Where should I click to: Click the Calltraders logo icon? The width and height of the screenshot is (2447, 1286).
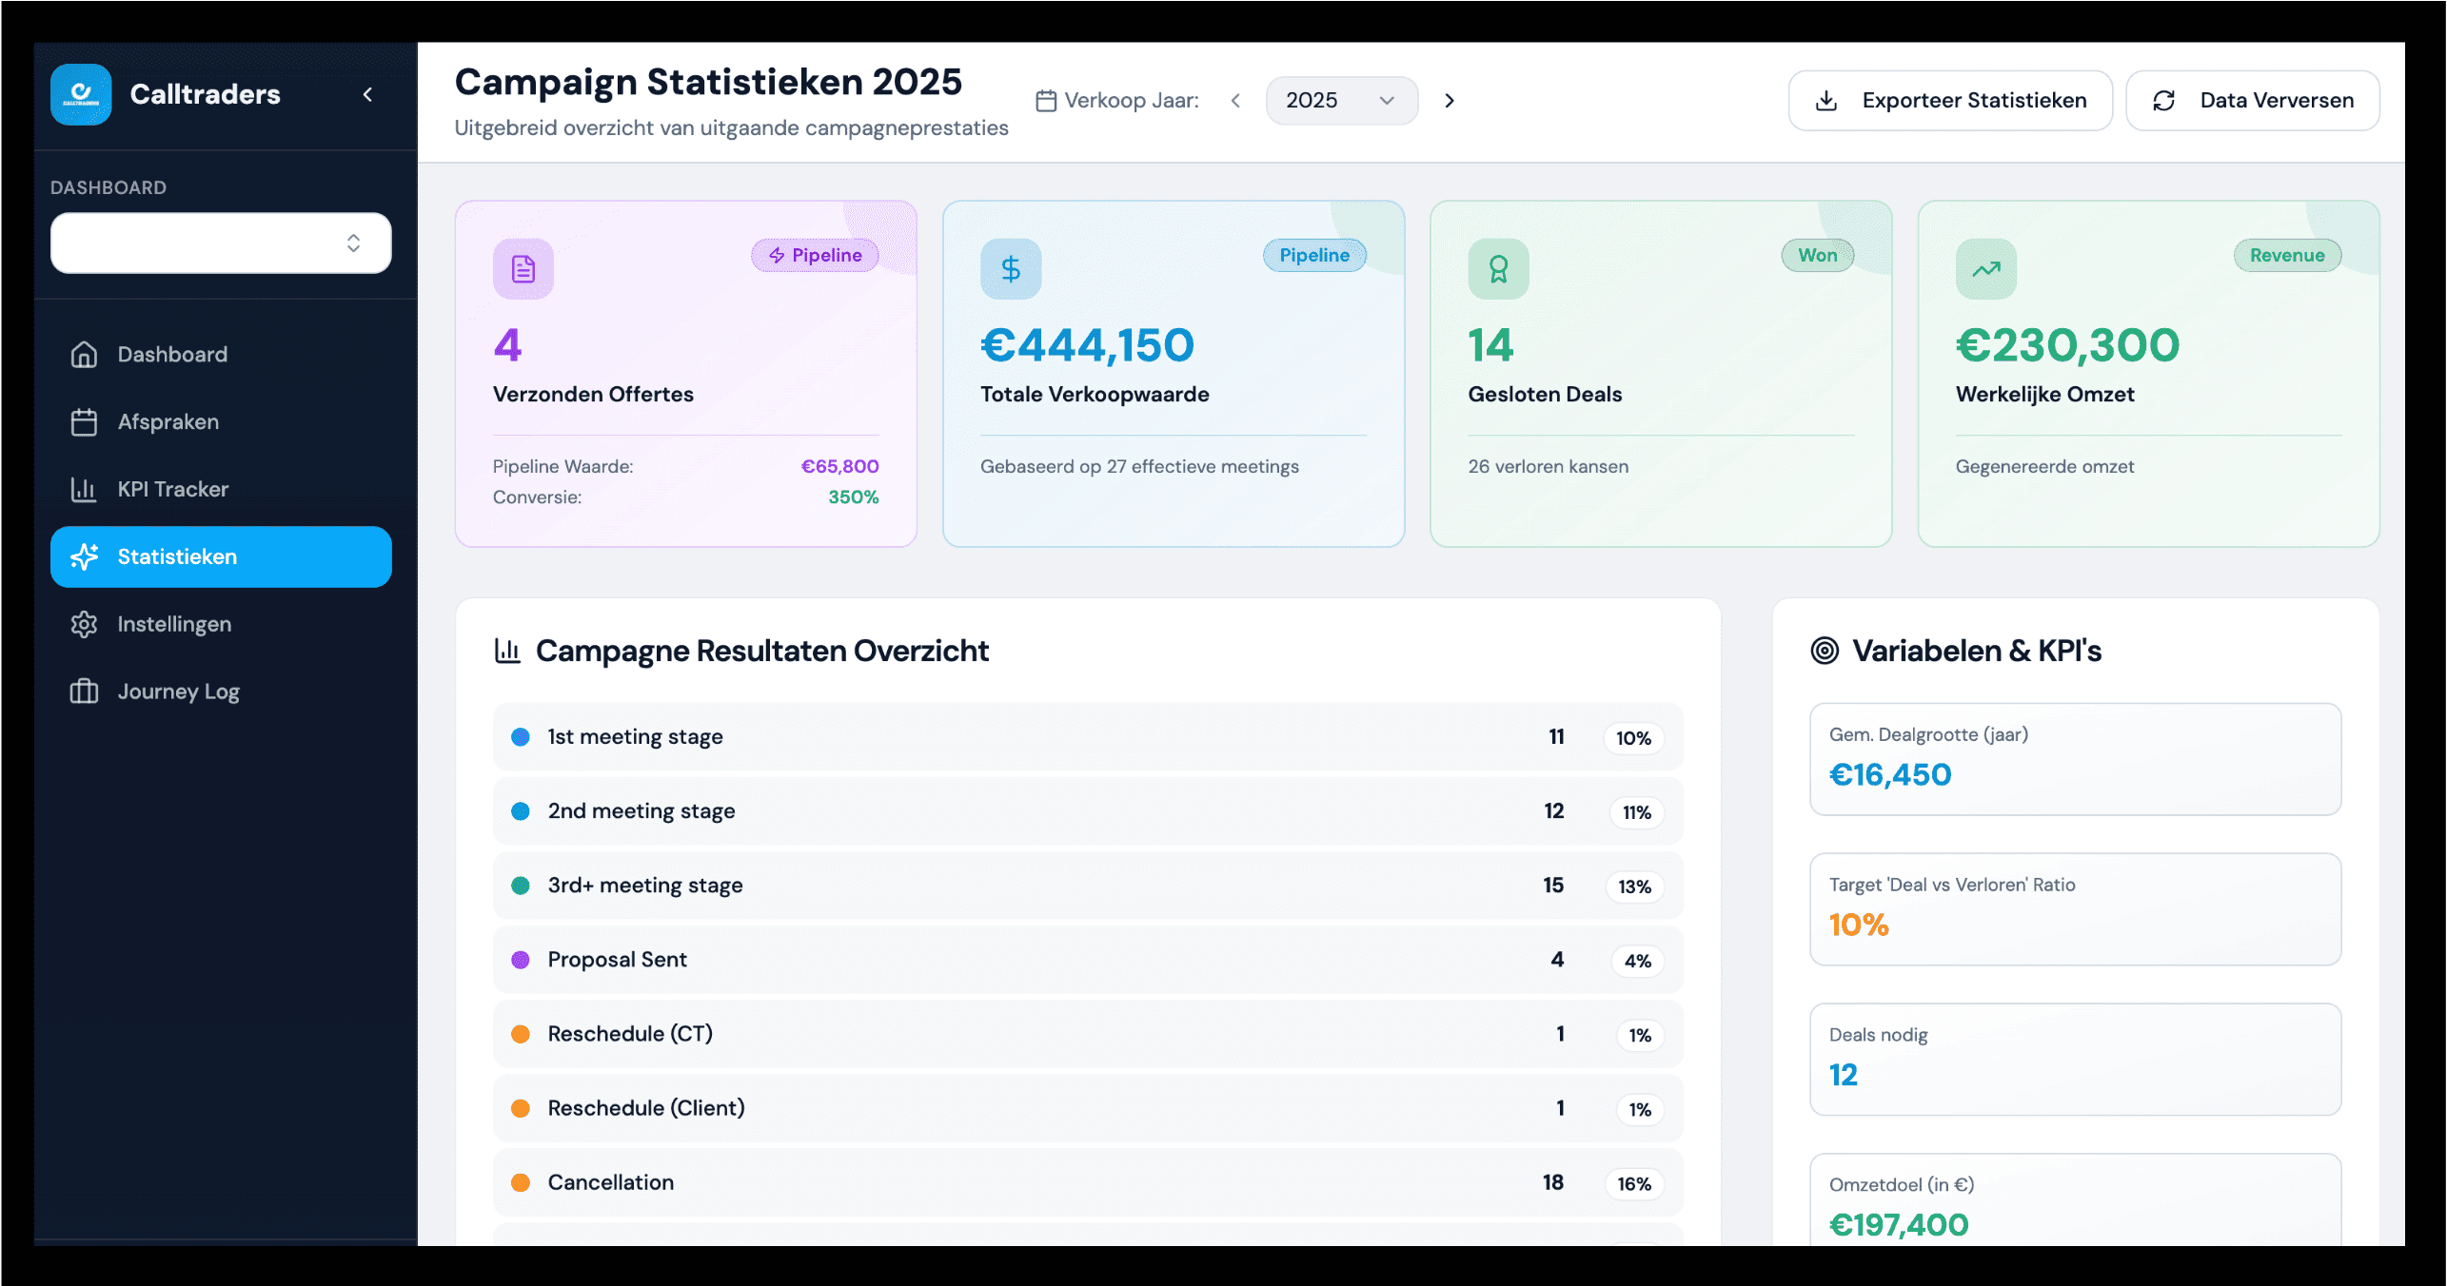(x=81, y=94)
